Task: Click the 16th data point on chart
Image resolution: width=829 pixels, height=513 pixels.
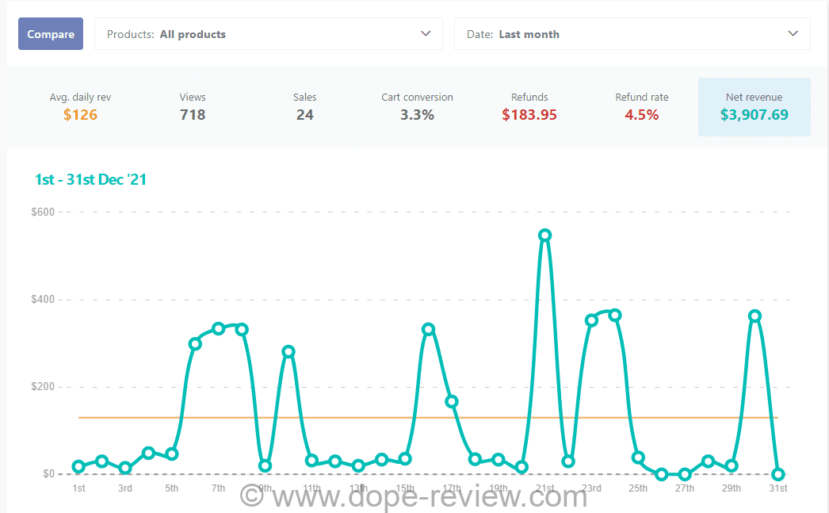Action: pyautogui.click(x=428, y=329)
